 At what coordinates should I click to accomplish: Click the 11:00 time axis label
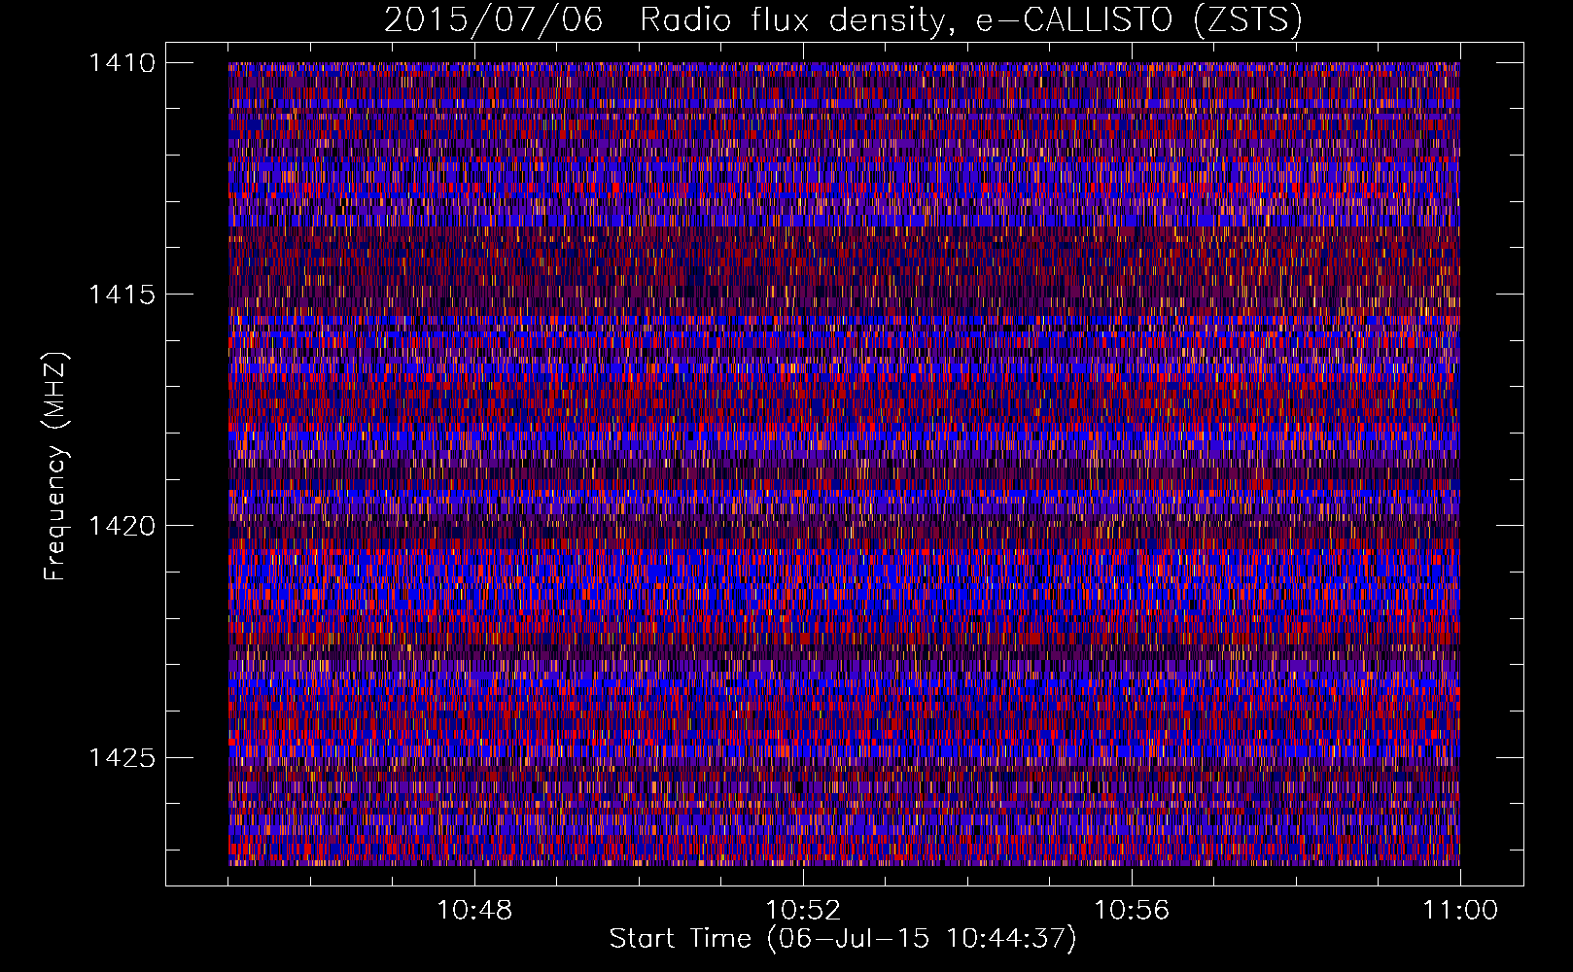[1460, 911]
